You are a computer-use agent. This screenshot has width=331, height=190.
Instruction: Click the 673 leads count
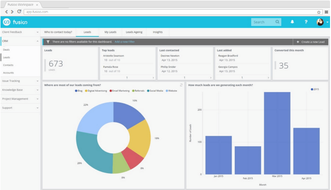tap(56, 63)
